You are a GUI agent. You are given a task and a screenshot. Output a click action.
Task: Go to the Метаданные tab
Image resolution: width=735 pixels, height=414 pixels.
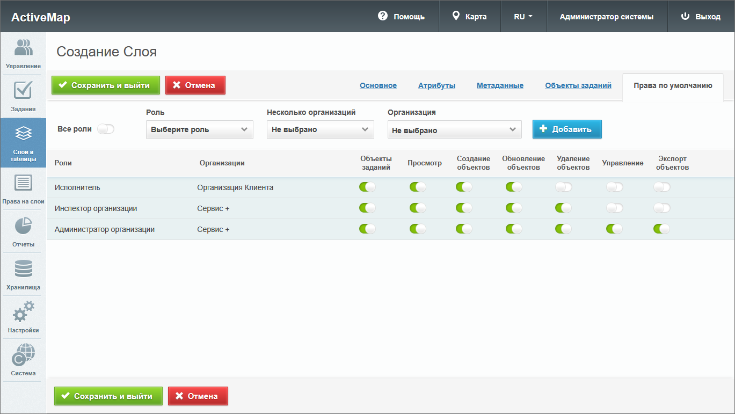[500, 85]
